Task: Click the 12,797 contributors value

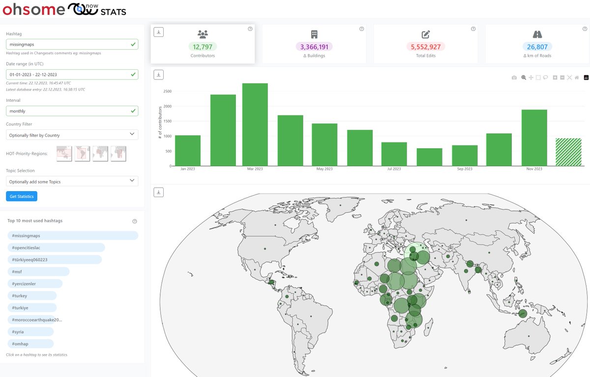Action: pyautogui.click(x=203, y=47)
